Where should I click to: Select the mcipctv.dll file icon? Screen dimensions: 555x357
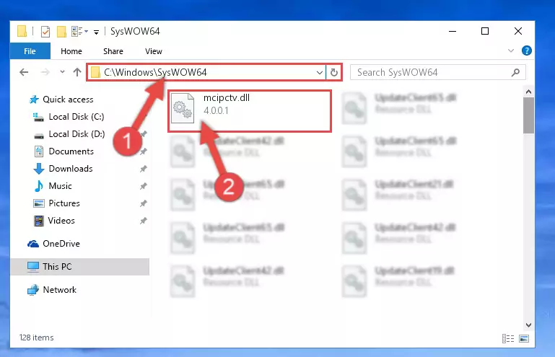183,108
